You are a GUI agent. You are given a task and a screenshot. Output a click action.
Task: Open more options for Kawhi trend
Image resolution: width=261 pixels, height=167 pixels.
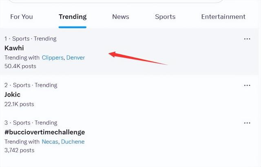click(x=247, y=39)
